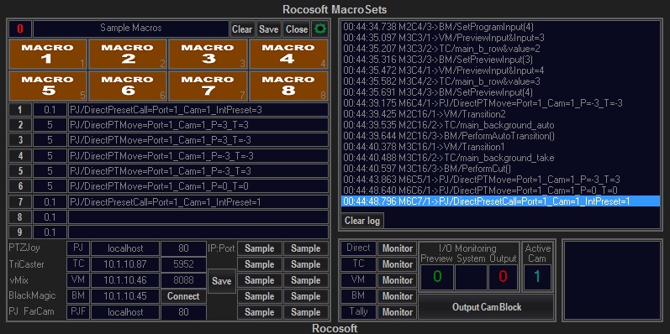
Task: Edit the Sample Macros name field
Action: click(x=131, y=29)
